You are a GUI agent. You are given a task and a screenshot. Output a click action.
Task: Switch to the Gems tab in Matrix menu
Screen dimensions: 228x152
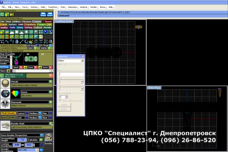click(x=20, y=28)
